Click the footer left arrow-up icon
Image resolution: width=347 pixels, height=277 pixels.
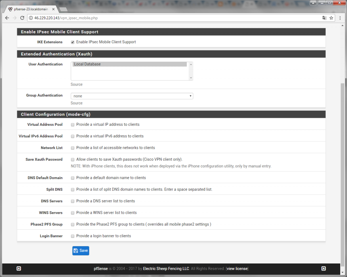pyautogui.click(x=19, y=269)
